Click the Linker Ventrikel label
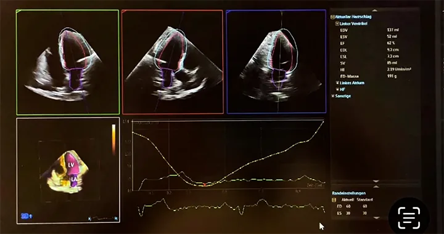Image resolution: width=444 pixels, height=234 pixels. 353,24
